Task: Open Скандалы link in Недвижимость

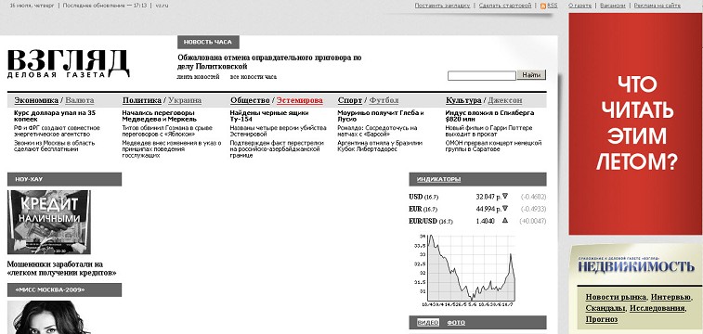Action: pyautogui.click(x=605, y=308)
